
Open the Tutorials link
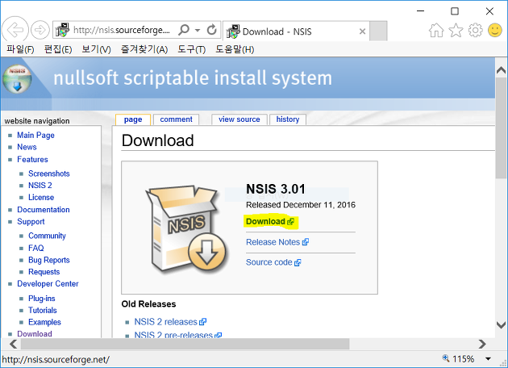tap(43, 310)
